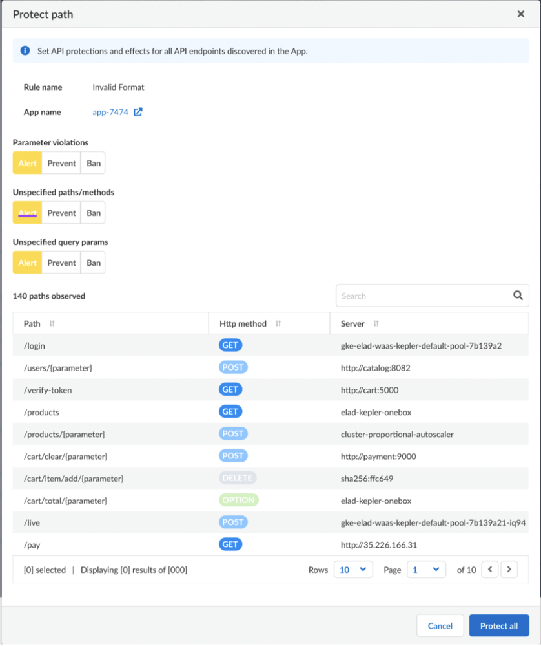This screenshot has height=646, width=541.
Task: Click the DELETE method badge for /cart/item/add
Action: [x=237, y=478]
